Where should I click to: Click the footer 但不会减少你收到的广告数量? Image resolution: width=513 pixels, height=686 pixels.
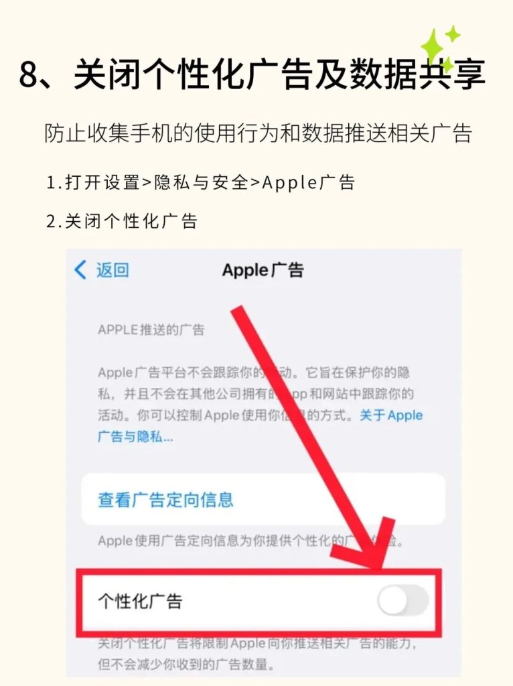pos(186,665)
